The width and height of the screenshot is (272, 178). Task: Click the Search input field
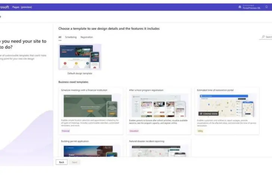(x=266, y=37)
